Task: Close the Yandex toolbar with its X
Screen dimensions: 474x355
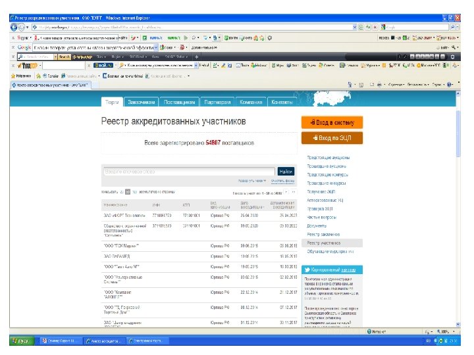Action: coord(13,38)
